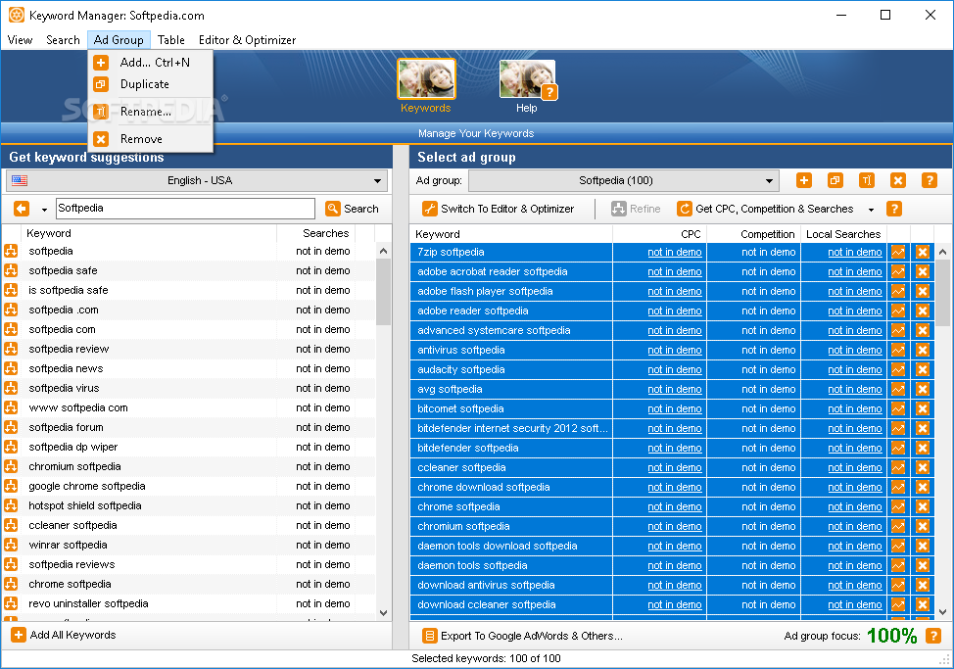The width and height of the screenshot is (954, 669).
Task: Click CPC 'not in demo' link for 7zip softpedia
Action: click(x=674, y=253)
